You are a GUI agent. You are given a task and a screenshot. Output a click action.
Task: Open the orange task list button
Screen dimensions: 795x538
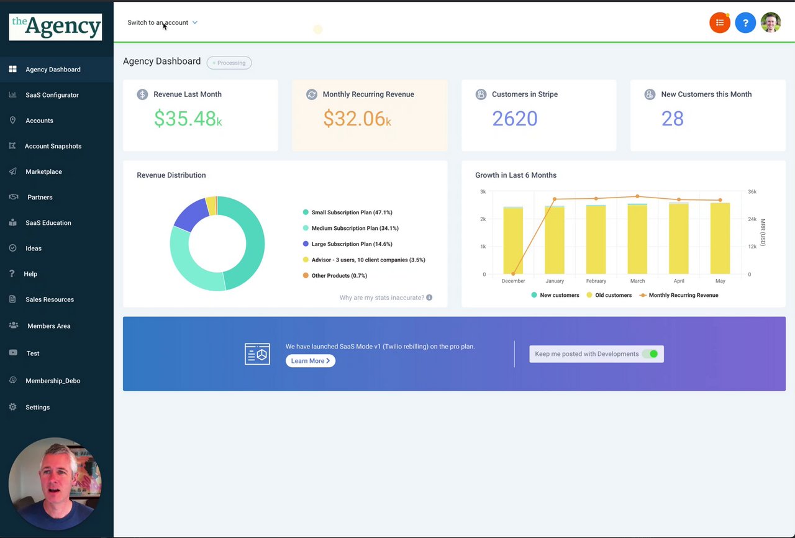(720, 23)
